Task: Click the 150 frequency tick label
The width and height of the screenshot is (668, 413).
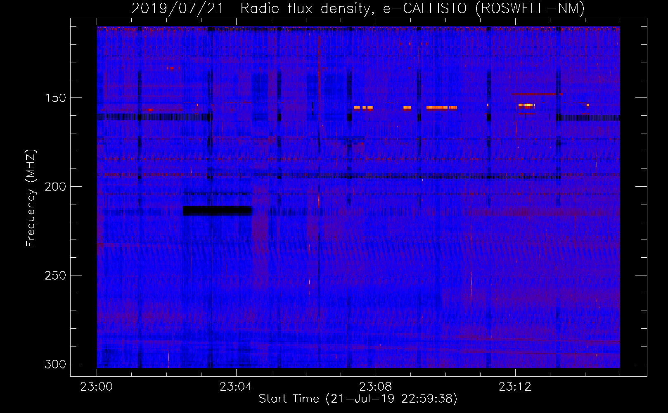Action: click(55, 98)
